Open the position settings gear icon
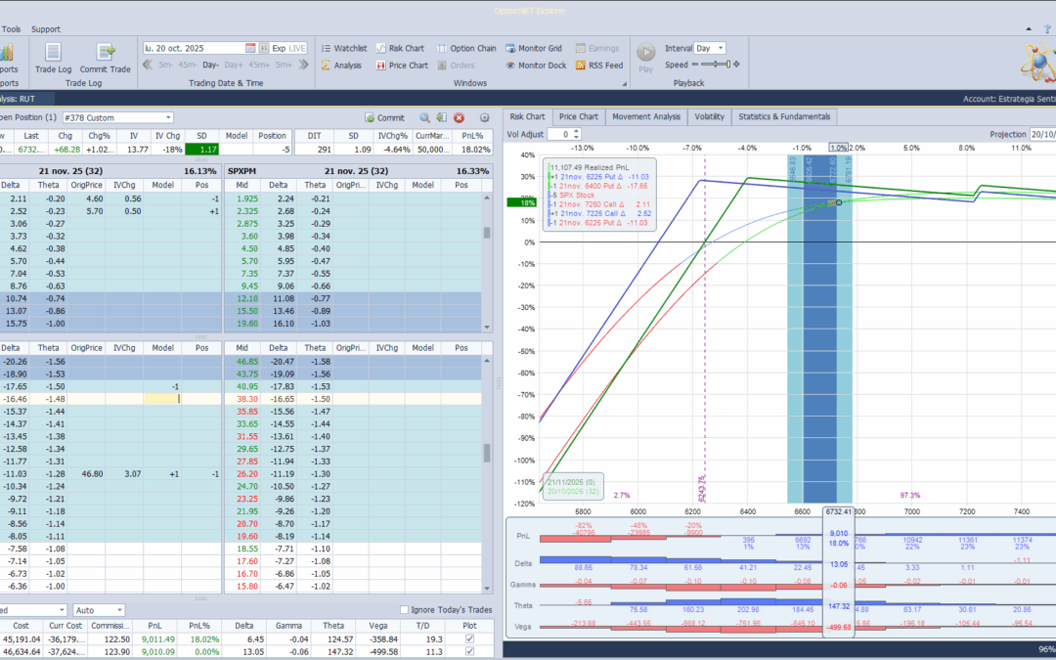Screen dimensions: 1056x660 pos(484,118)
